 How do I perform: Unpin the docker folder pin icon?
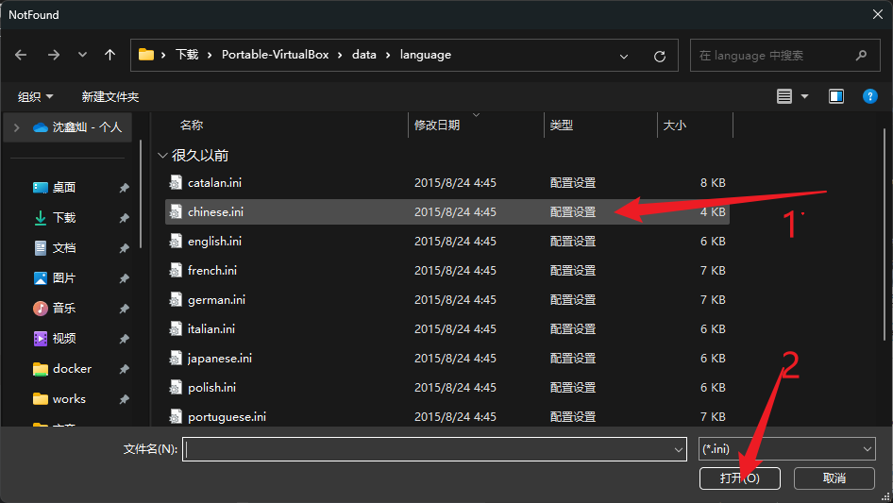click(124, 369)
